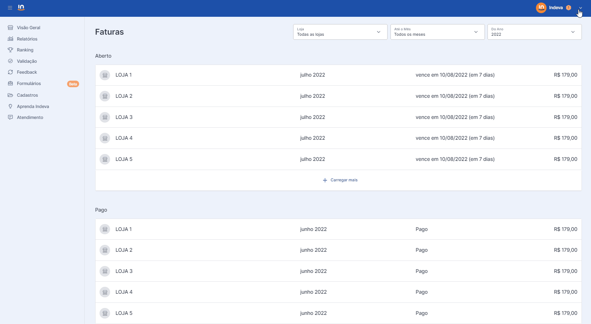Go to Visão Geral in sidebar
This screenshot has width=591, height=324.
click(28, 28)
